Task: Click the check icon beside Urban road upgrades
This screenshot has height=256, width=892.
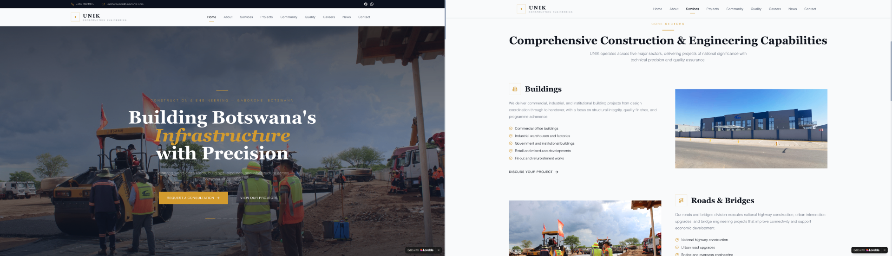Action: [677, 247]
